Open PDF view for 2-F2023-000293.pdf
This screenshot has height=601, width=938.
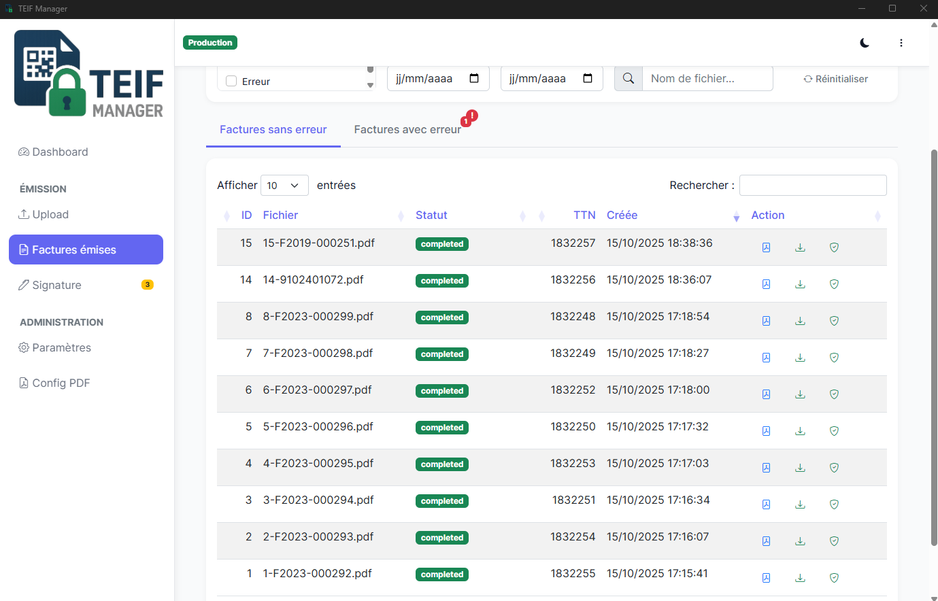(766, 541)
